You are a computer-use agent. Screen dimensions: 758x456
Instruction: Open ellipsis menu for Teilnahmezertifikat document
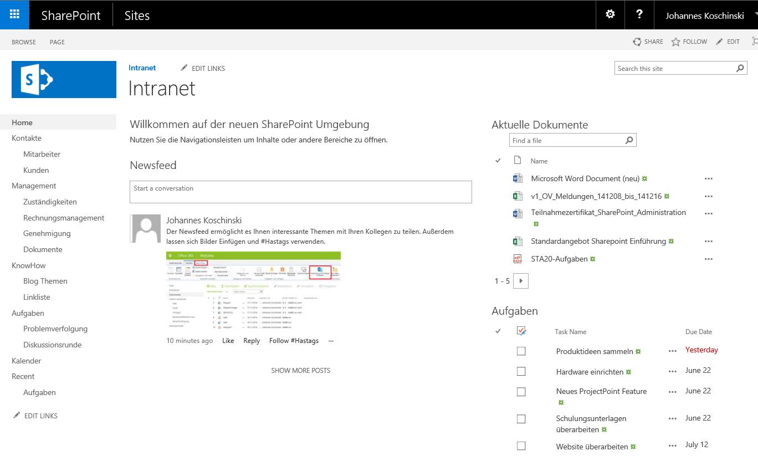coord(708,213)
